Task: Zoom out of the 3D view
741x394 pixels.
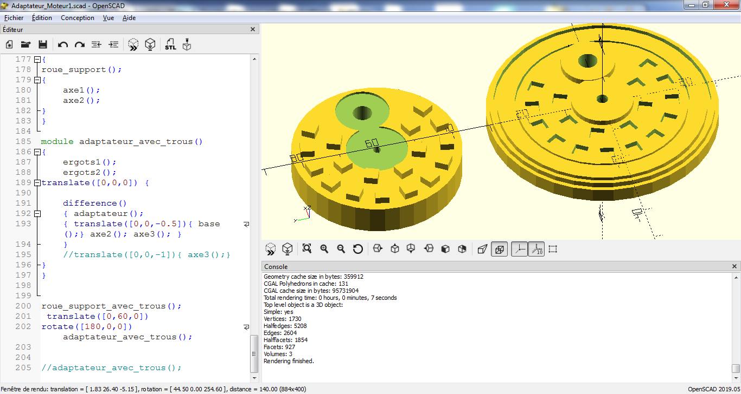Action: point(341,249)
